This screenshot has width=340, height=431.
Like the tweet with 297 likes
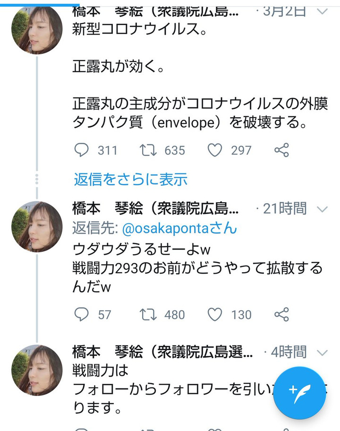pyautogui.click(x=215, y=150)
